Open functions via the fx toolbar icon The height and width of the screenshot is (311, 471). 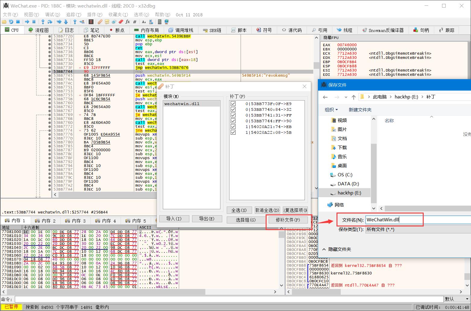pos(128,22)
